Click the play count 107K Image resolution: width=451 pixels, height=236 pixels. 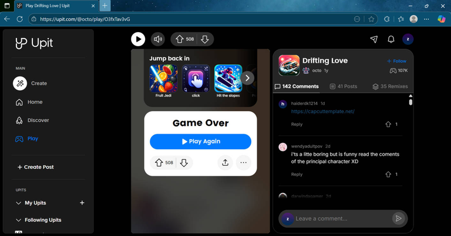(399, 70)
